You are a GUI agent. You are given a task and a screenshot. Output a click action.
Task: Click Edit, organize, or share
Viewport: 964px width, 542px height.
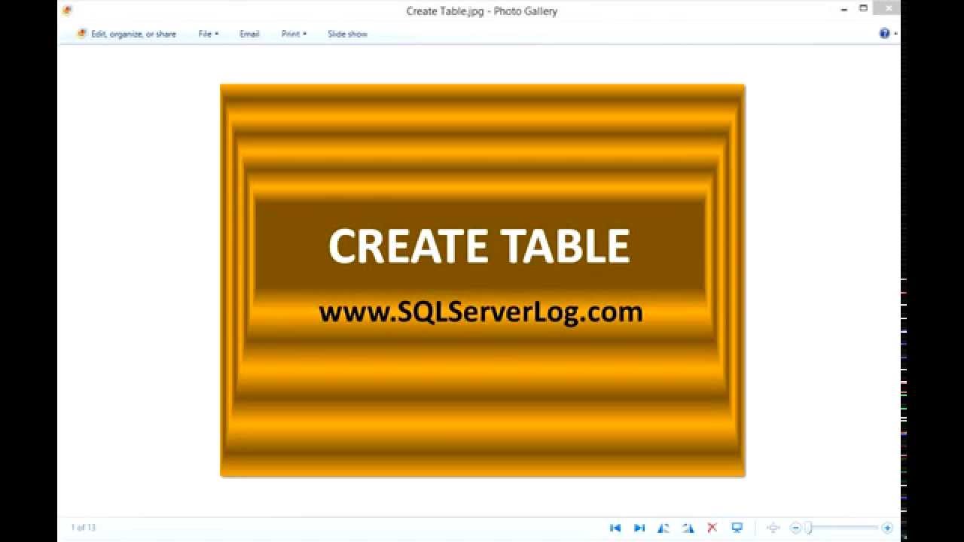click(127, 34)
